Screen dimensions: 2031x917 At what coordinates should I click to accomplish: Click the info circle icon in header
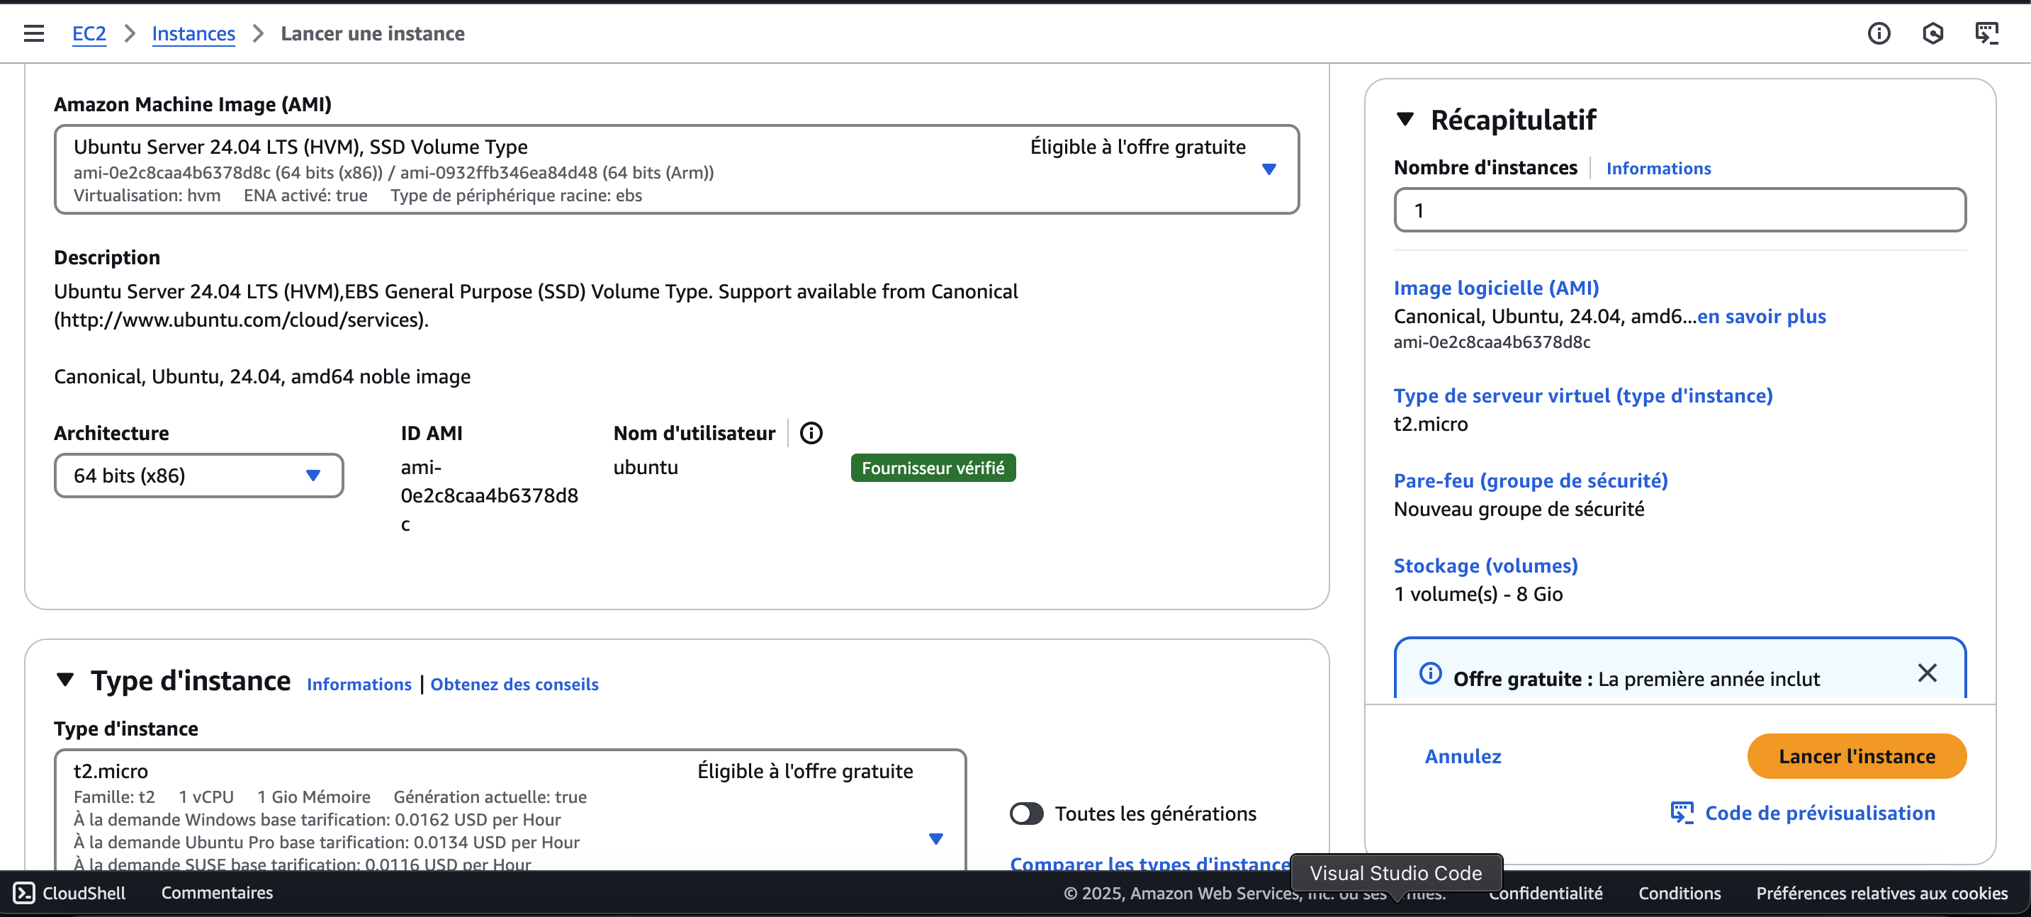pos(1878,33)
